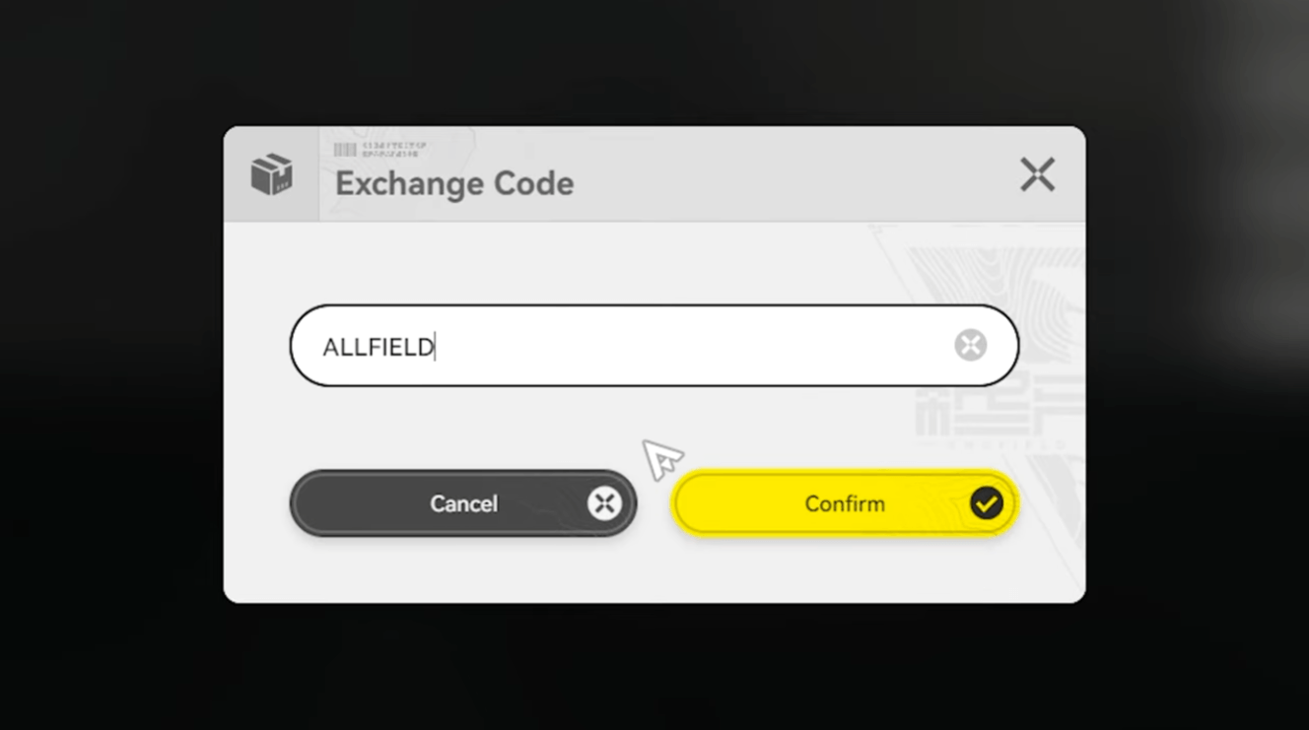Screen dimensions: 1309x730
Task: Click the typed ALLFIELD text
Action: (x=378, y=347)
